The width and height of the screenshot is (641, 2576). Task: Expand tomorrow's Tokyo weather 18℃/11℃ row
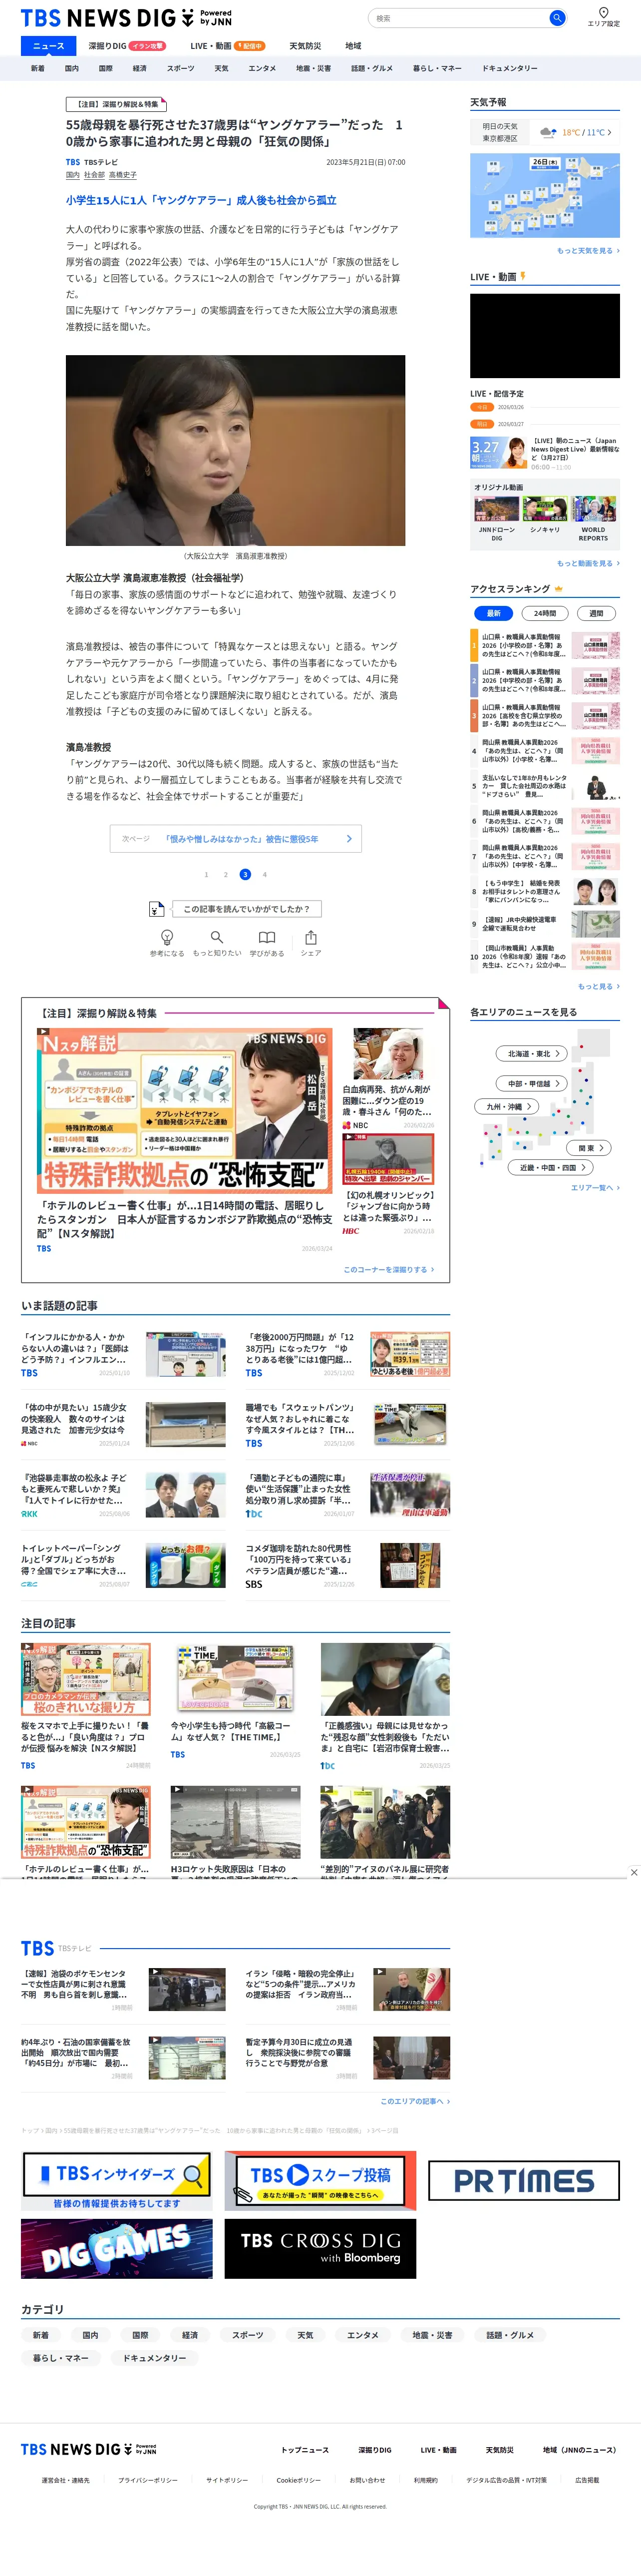tap(545, 132)
